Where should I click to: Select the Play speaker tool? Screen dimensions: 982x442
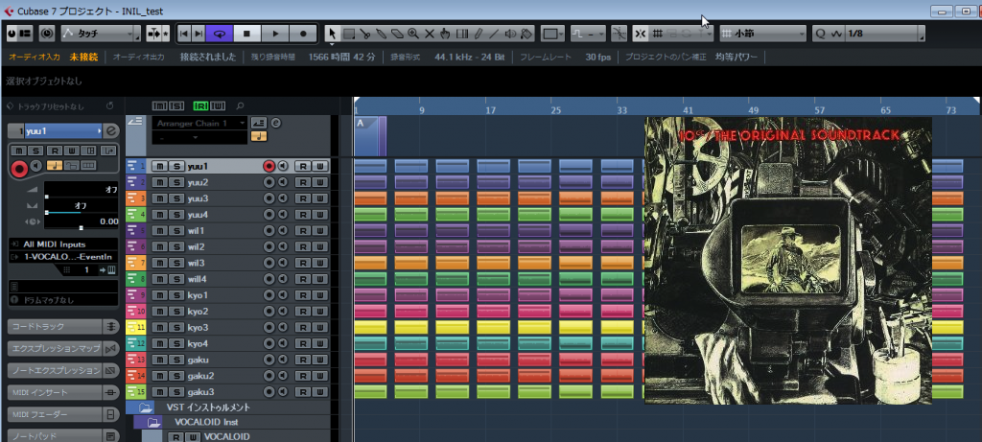[510, 34]
